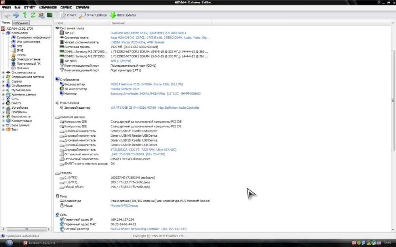The height and width of the screenshot is (247, 396).
Task: Open the Отчёт menu in the menu bar
Action: coord(30,7)
